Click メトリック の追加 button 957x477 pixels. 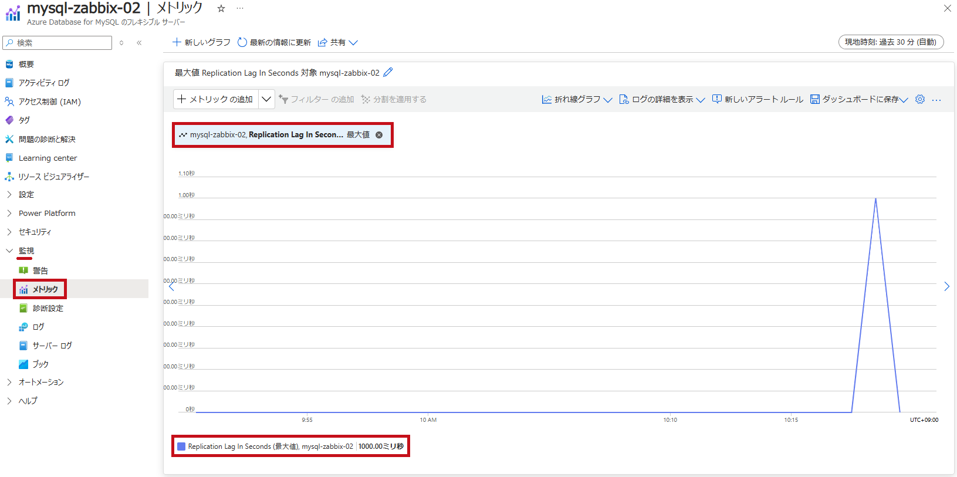[216, 99]
